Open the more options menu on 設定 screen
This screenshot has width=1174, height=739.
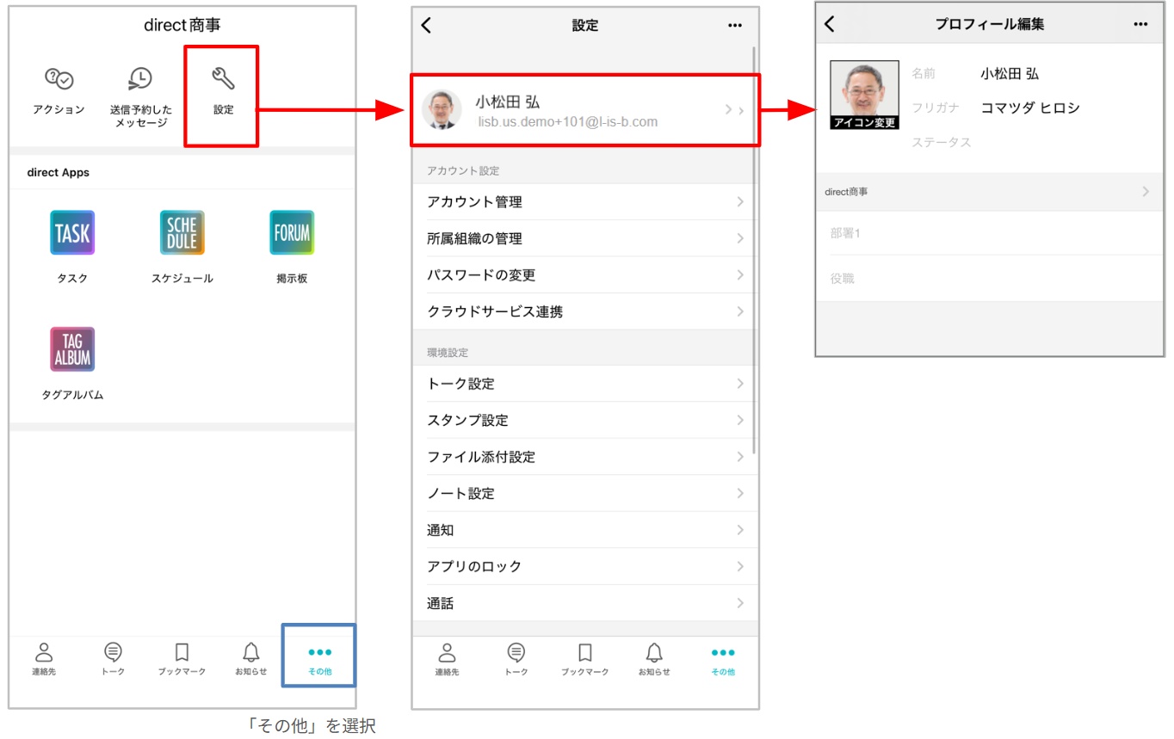click(735, 26)
